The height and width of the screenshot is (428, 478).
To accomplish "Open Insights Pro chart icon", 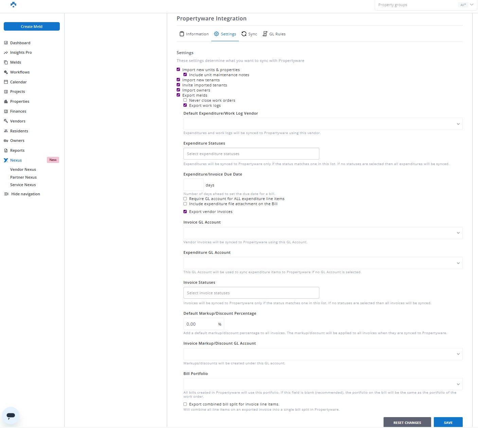I will [6, 53].
